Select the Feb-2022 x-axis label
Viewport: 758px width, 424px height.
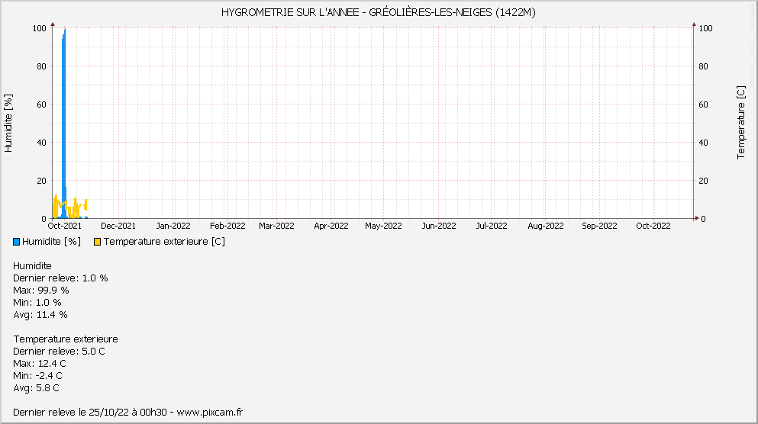click(227, 226)
